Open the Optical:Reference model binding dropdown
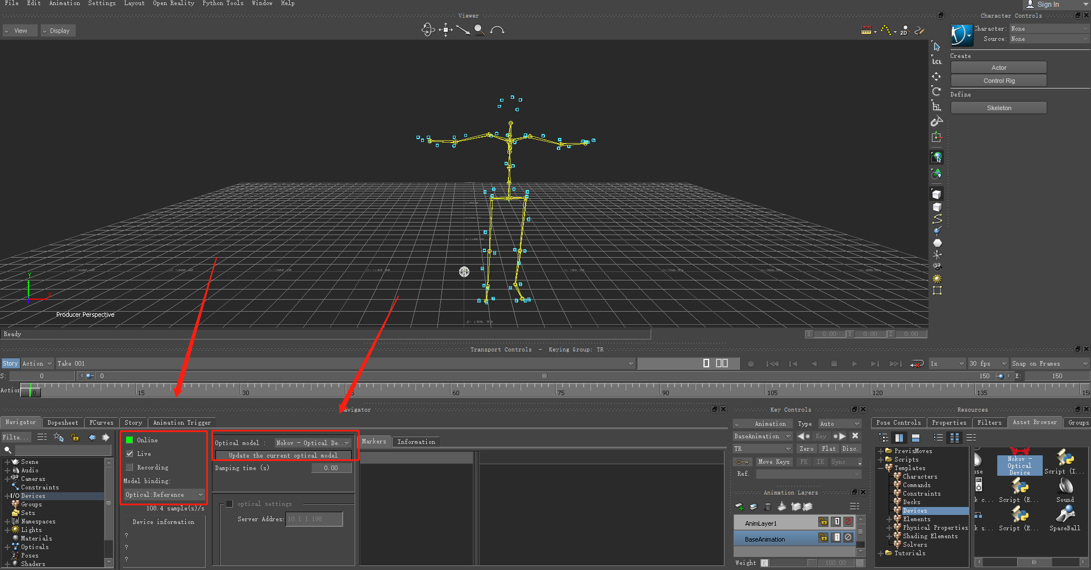Viewport: 1091px width, 570px height. pos(164,494)
